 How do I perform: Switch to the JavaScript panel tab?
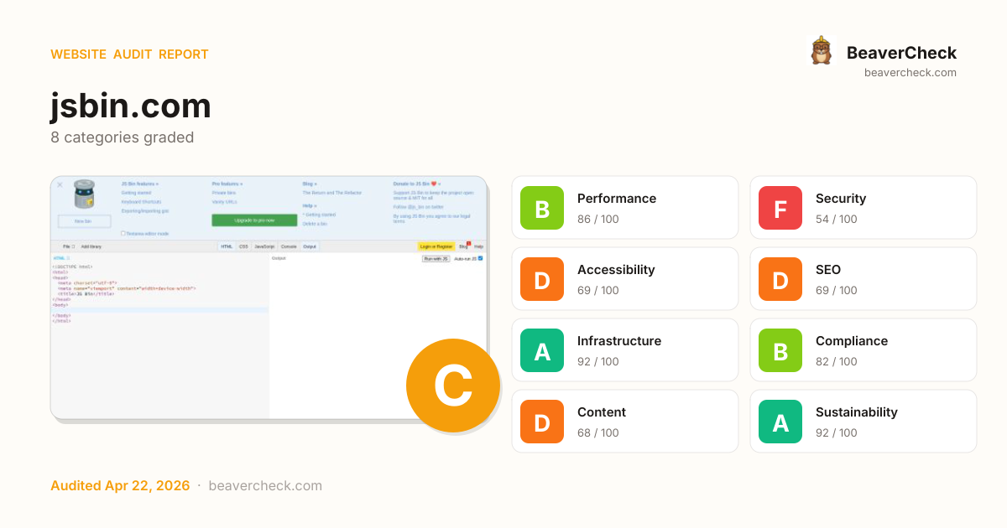click(264, 246)
